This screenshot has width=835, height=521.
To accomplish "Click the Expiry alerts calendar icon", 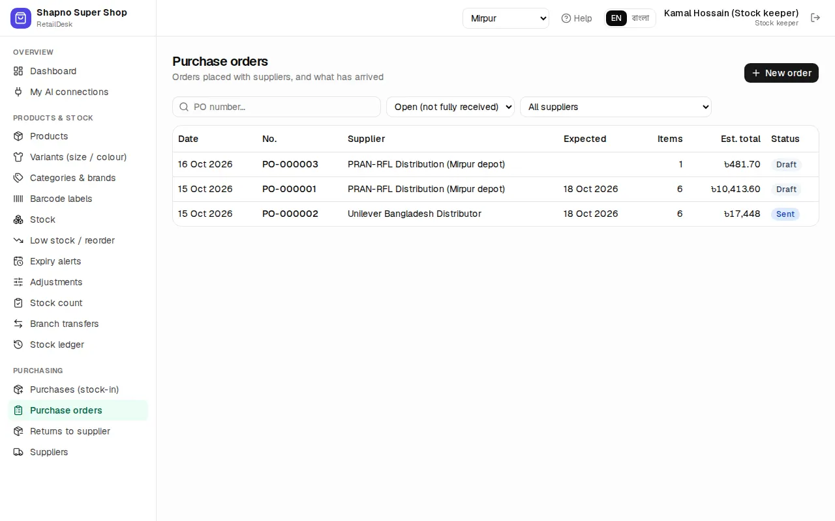I will point(18,261).
